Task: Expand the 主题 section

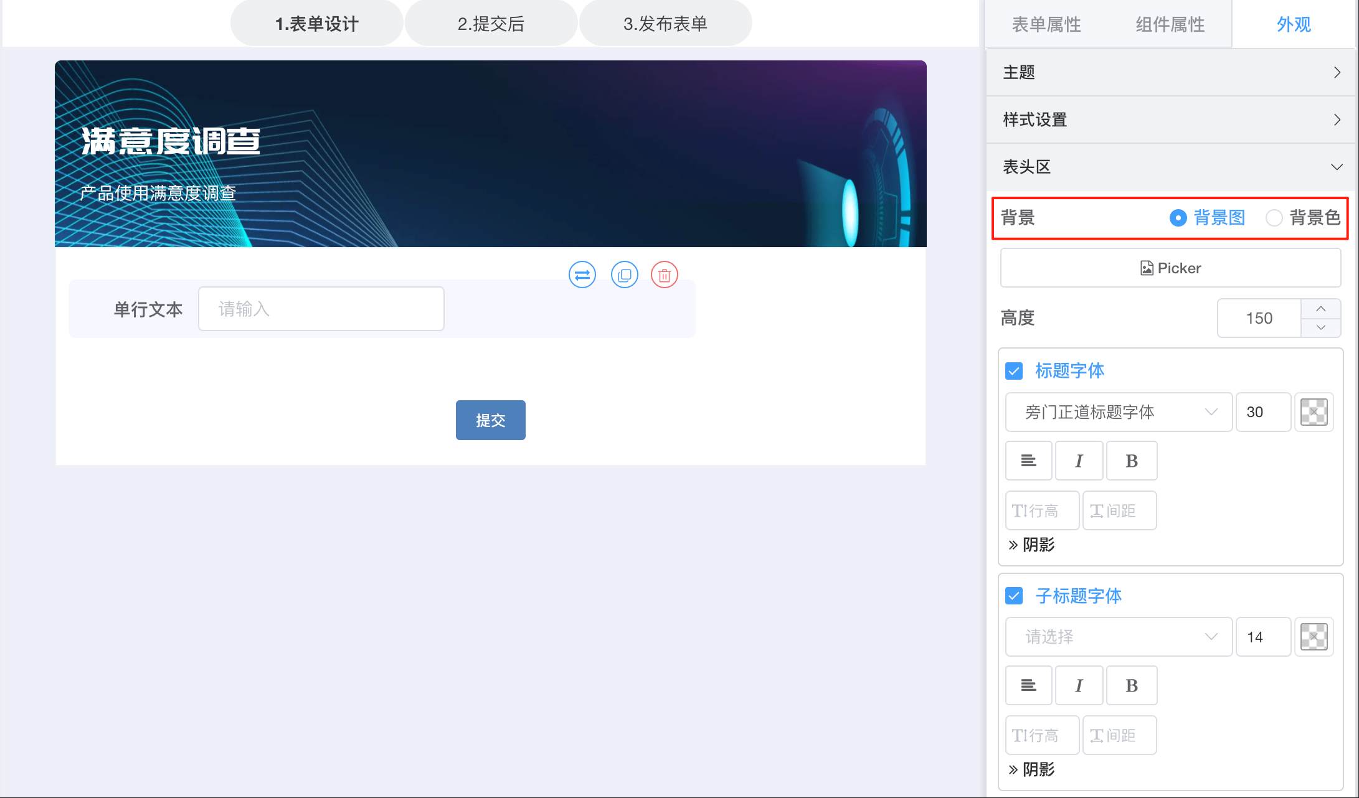Action: (1171, 72)
